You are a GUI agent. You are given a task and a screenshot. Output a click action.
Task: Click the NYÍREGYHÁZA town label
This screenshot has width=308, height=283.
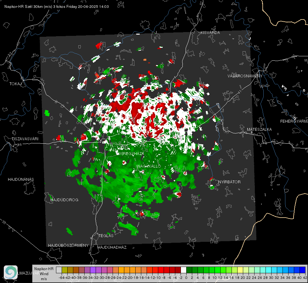click(x=130, y=153)
